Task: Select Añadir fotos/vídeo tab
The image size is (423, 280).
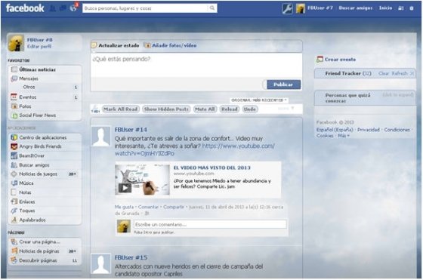Action: pyautogui.click(x=171, y=45)
